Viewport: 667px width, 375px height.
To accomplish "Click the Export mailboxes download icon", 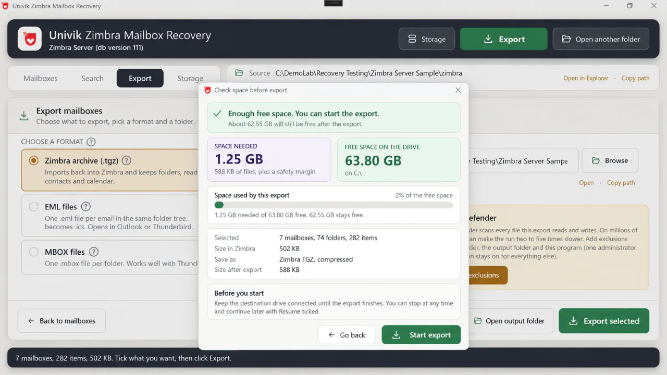I will tap(24, 116).
